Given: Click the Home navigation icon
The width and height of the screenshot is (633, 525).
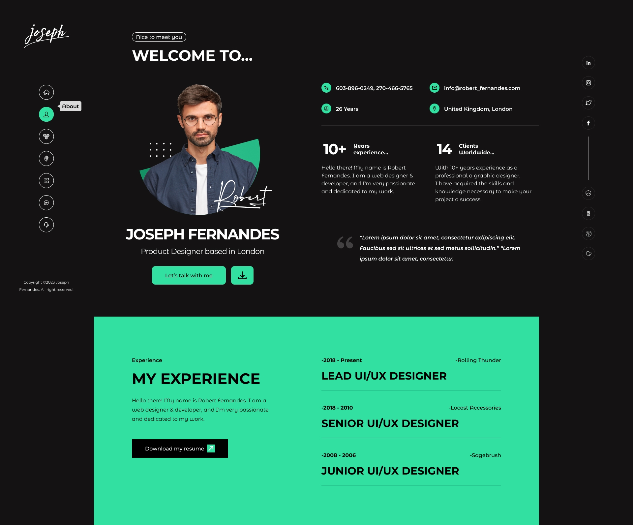Looking at the screenshot, I should click(46, 92).
